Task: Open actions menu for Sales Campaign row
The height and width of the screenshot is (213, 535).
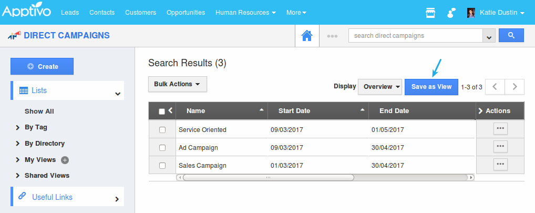Action: (500, 165)
